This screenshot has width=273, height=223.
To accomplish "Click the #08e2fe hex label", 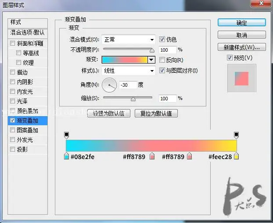I will [x=83, y=157].
